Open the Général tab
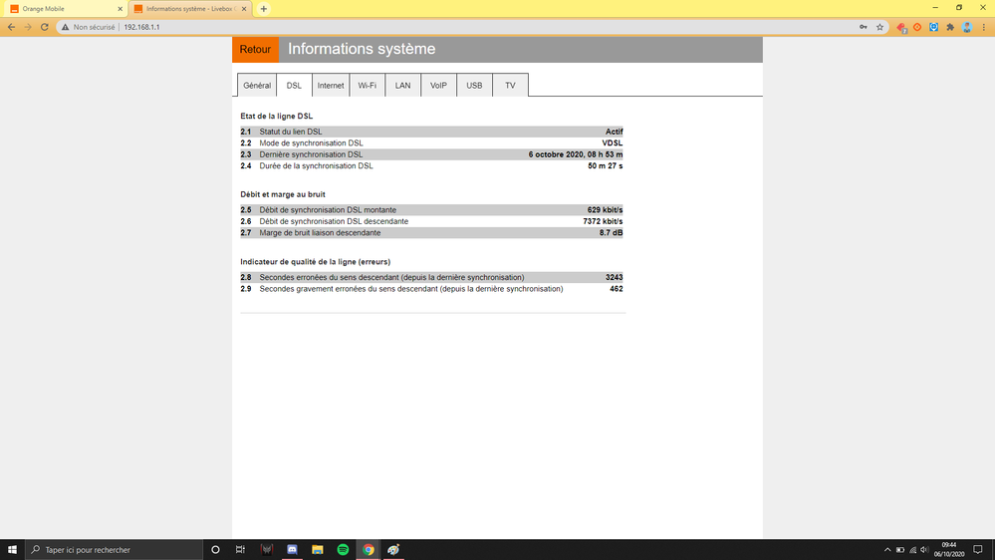 click(x=257, y=85)
